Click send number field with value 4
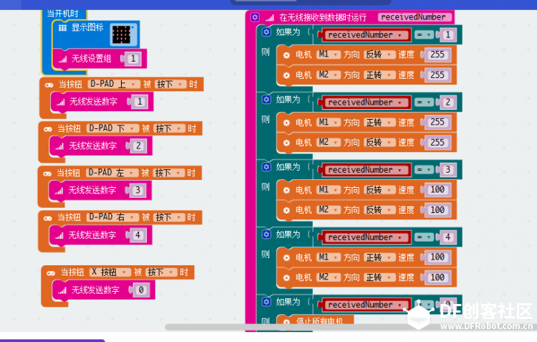This screenshot has height=342, width=537. click(138, 235)
